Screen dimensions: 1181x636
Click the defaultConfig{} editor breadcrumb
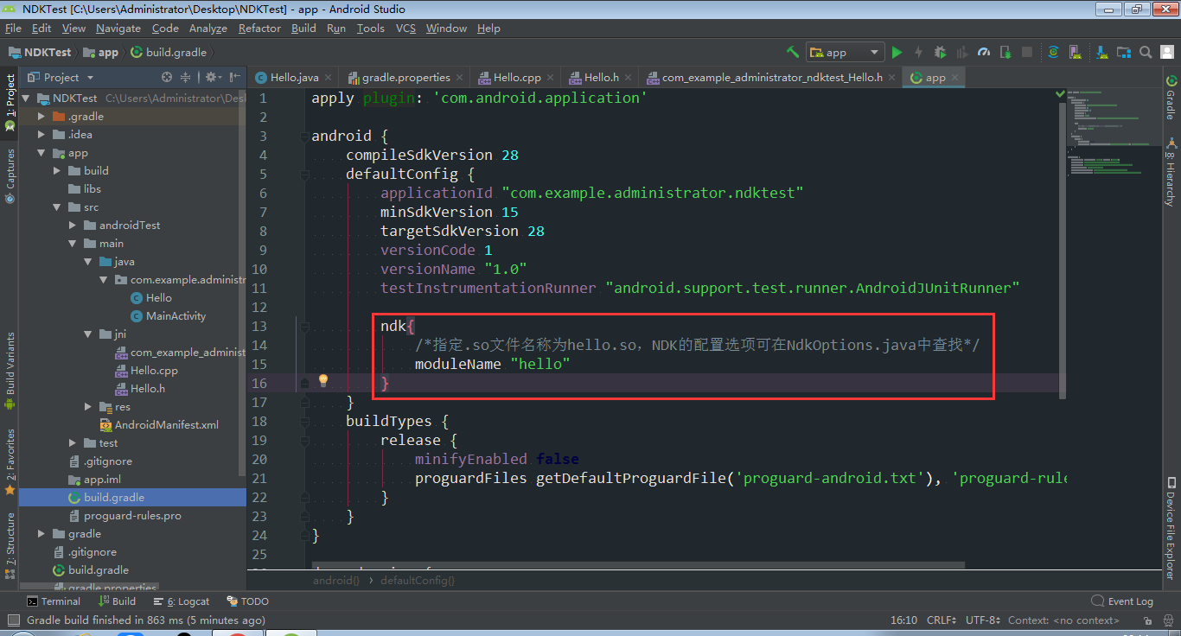point(418,581)
